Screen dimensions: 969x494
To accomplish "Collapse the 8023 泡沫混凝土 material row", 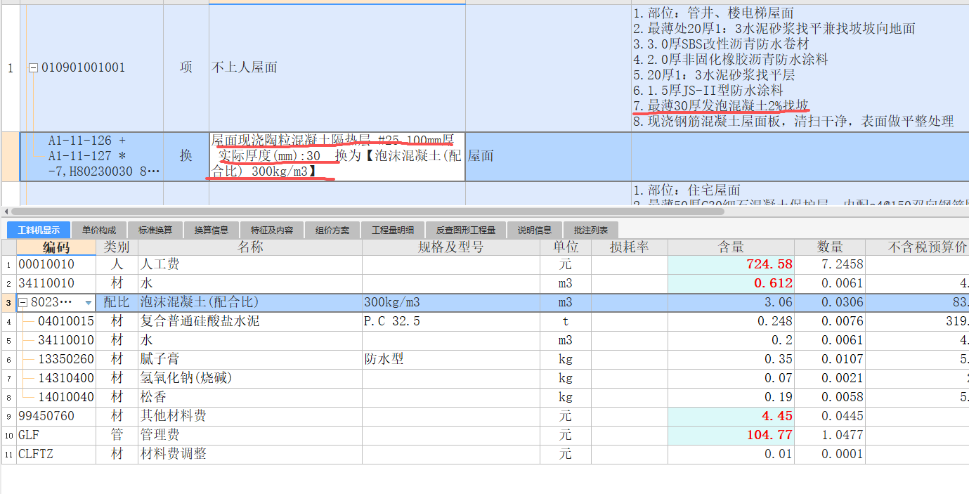I will [22, 302].
